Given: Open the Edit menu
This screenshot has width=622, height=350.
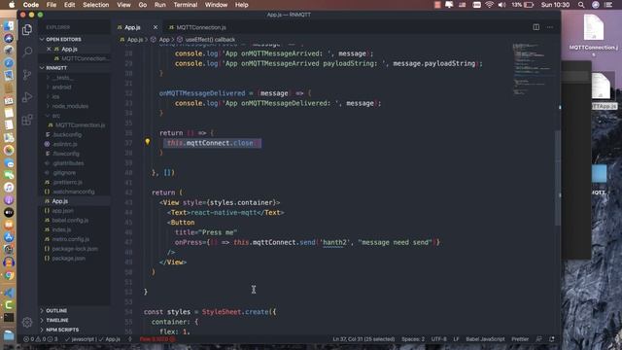Looking at the screenshot, I should (69, 5).
